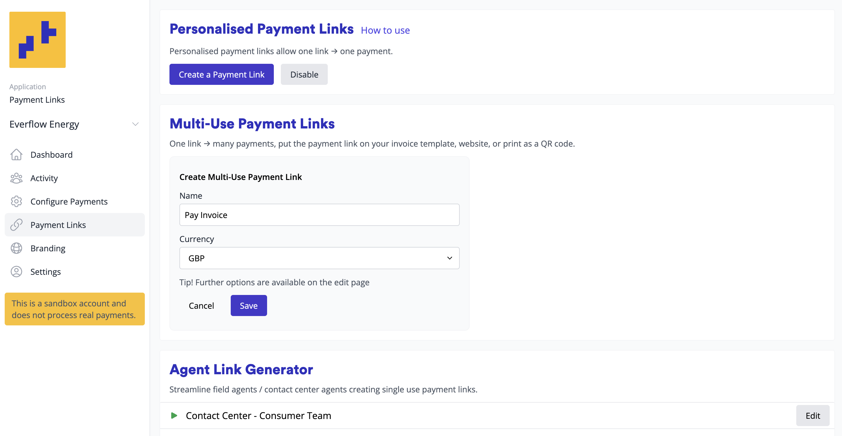Open the How to use link
Viewport: 842px width, 436px height.
point(385,30)
